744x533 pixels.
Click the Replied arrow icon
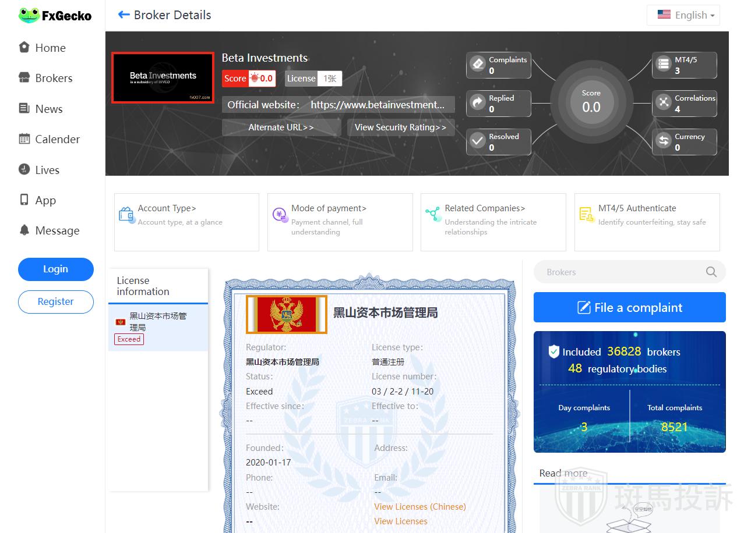click(478, 103)
